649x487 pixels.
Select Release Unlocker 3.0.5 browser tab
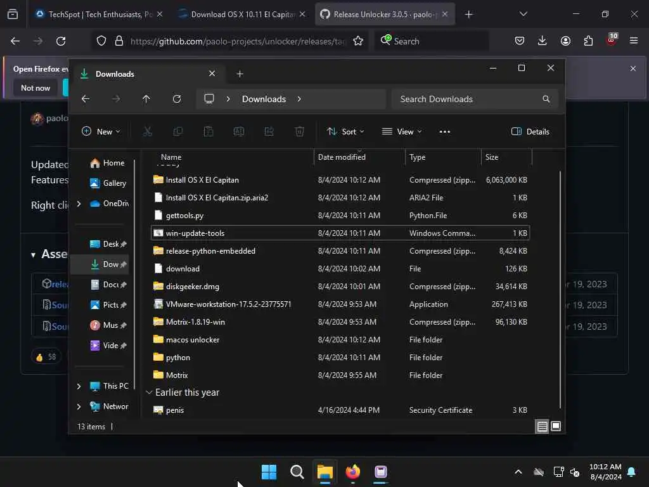click(385, 14)
